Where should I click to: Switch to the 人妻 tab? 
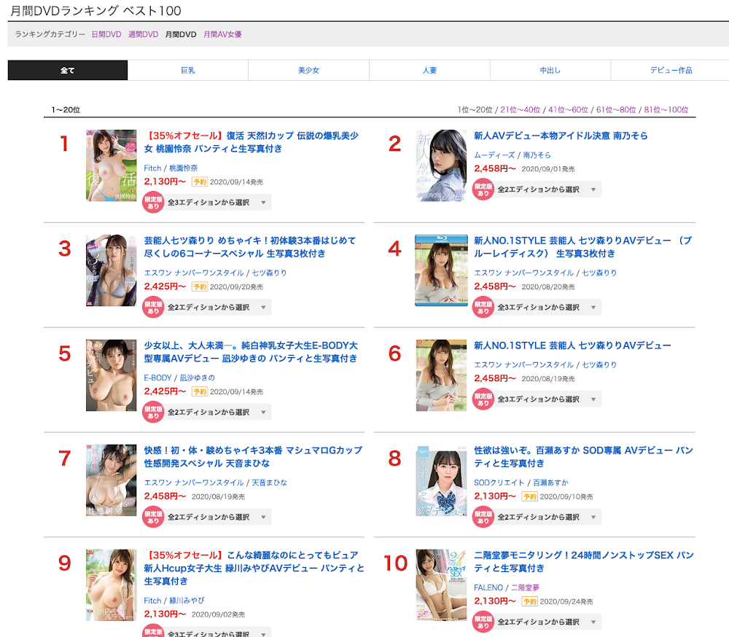(429, 70)
